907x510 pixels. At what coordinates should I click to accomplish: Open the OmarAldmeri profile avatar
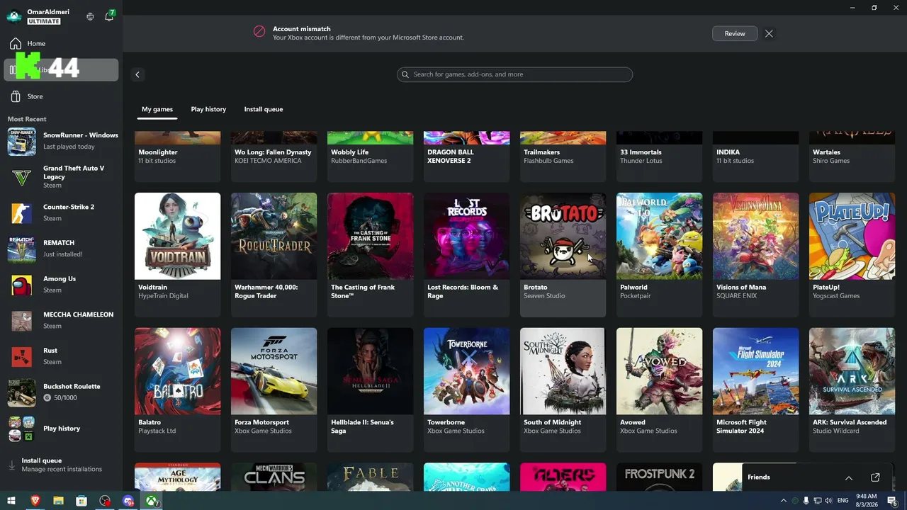coord(14,16)
